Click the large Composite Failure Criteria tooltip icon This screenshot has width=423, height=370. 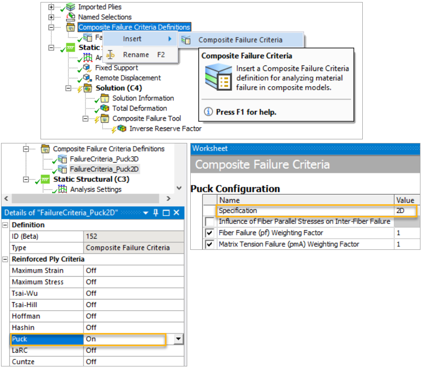click(x=218, y=77)
